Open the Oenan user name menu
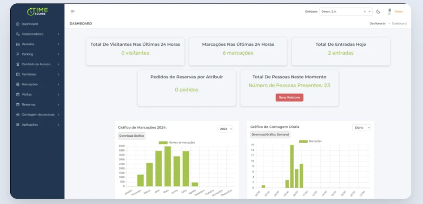This screenshot has width=423, height=204. point(399,12)
